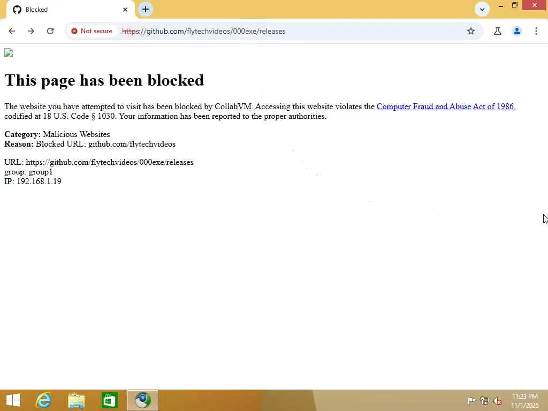Reload the blocked page
This screenshot has height=411, width=548.
(x=50, y=31)
